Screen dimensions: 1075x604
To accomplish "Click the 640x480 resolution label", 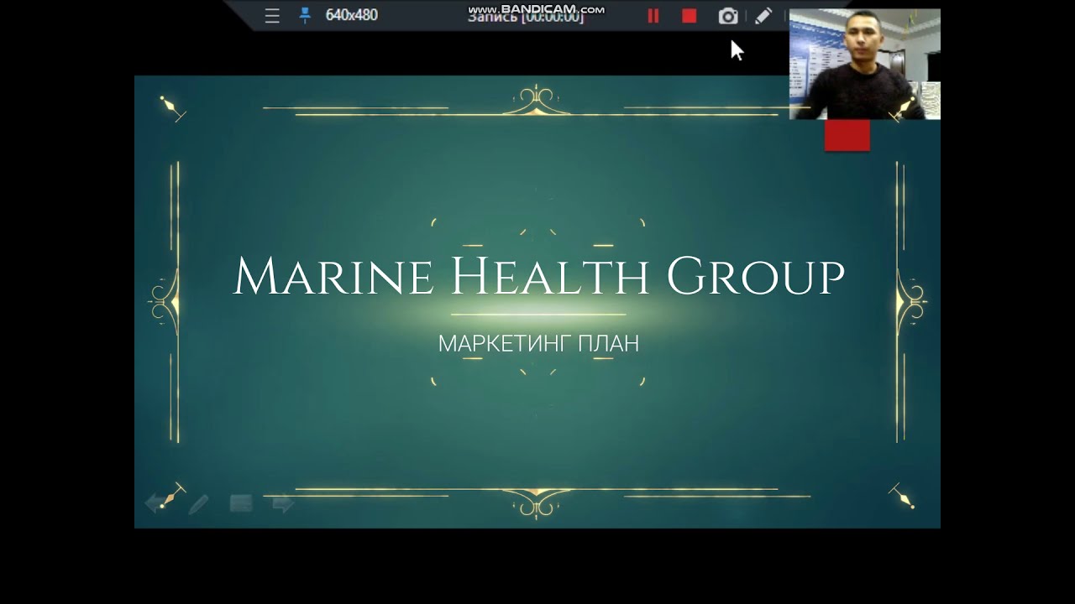I will (351, 15).
